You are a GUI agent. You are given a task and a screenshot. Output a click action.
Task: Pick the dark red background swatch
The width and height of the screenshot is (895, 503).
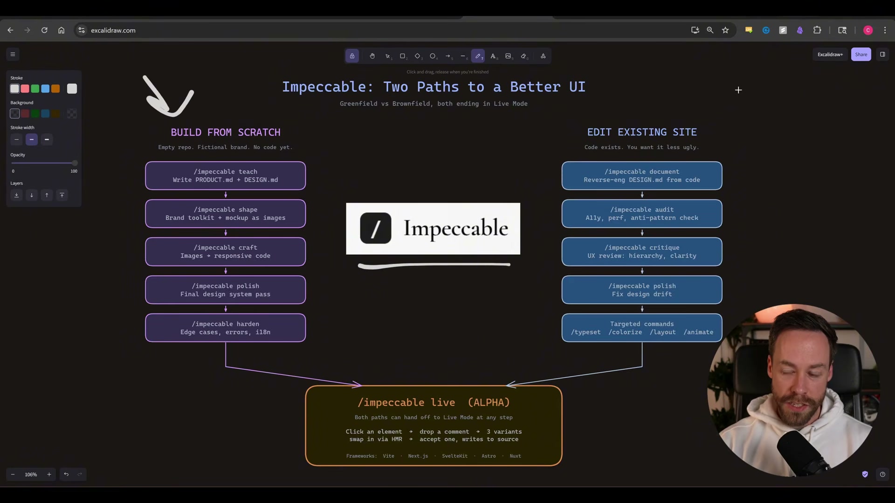[25, 114]
